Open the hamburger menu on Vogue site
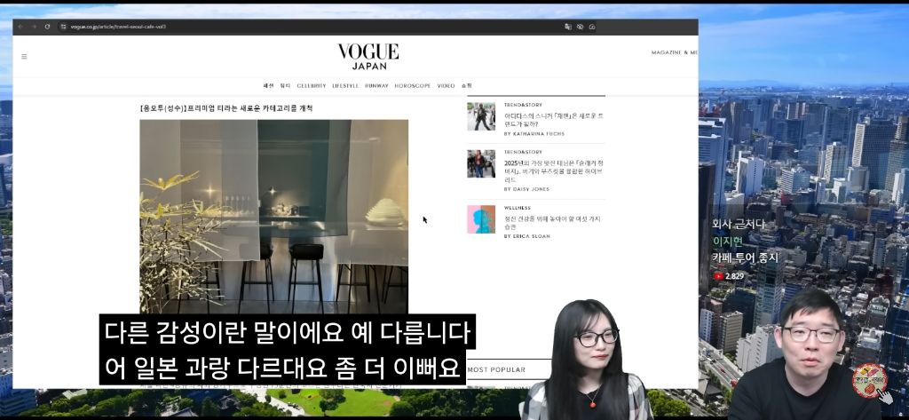 tap(24, 56)
